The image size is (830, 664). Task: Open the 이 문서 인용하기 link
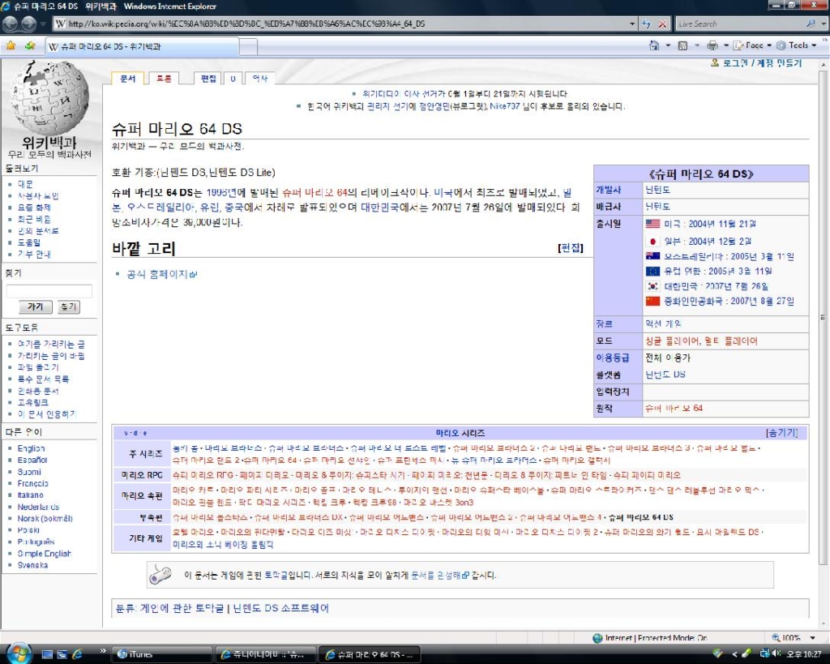pyautogui.click(x=46, y=414)
